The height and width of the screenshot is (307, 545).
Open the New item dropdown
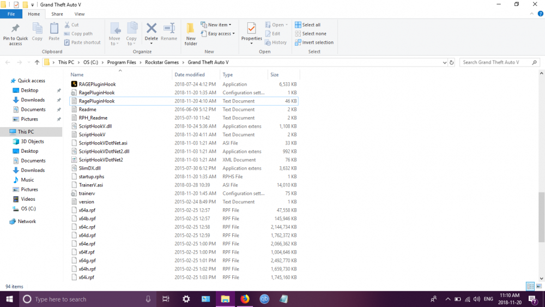216,25
